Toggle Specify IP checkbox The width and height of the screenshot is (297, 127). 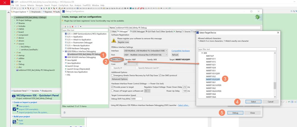point(112,68)
